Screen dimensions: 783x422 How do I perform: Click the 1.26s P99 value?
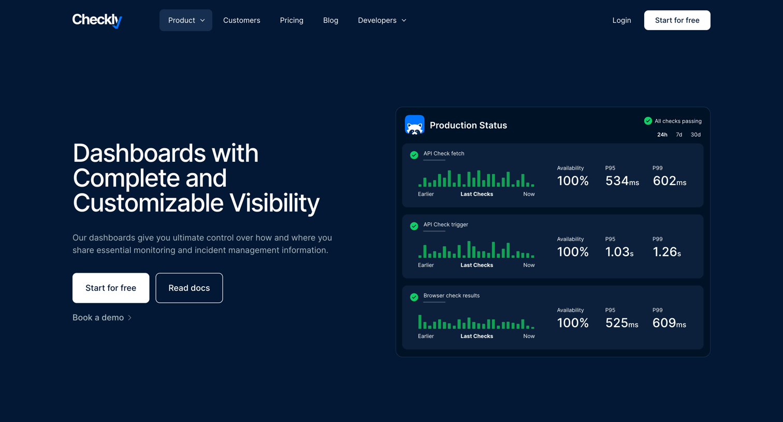click(x=667, y=252)
